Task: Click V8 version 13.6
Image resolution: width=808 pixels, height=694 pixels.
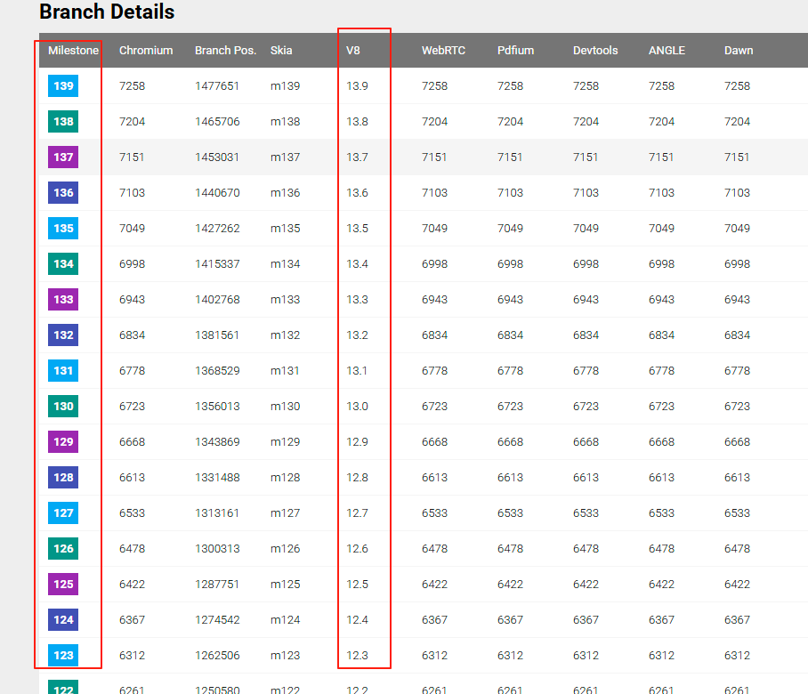Action: pos(357,193)
